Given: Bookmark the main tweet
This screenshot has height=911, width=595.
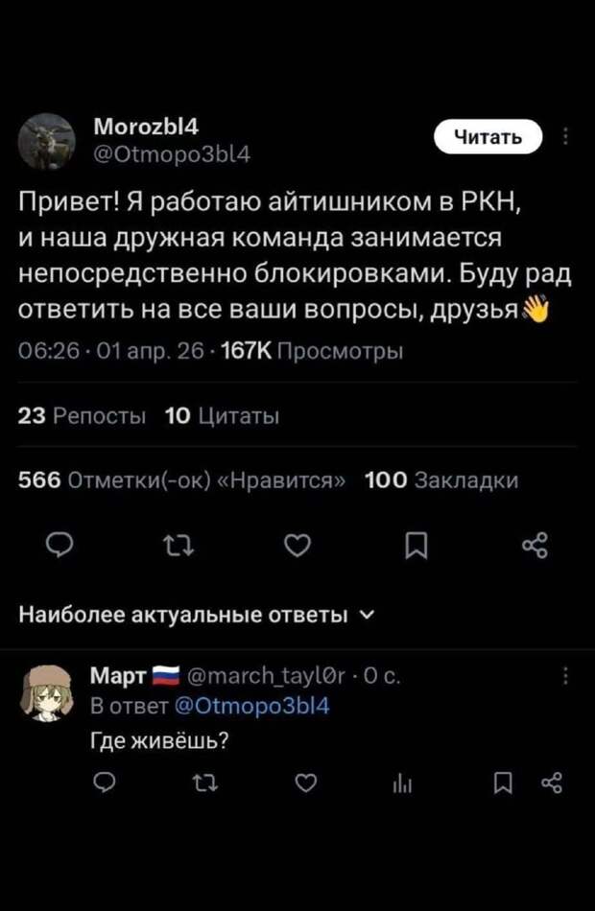Looking at the screenshot, I should click(416, 545).
